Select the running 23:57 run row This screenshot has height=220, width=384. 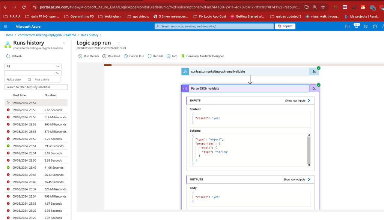[36, 103]
